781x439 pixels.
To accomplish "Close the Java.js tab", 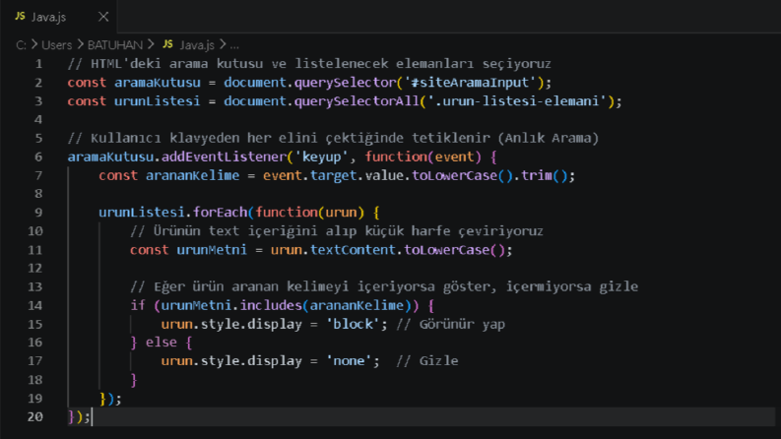I will [x=103, y=17].
